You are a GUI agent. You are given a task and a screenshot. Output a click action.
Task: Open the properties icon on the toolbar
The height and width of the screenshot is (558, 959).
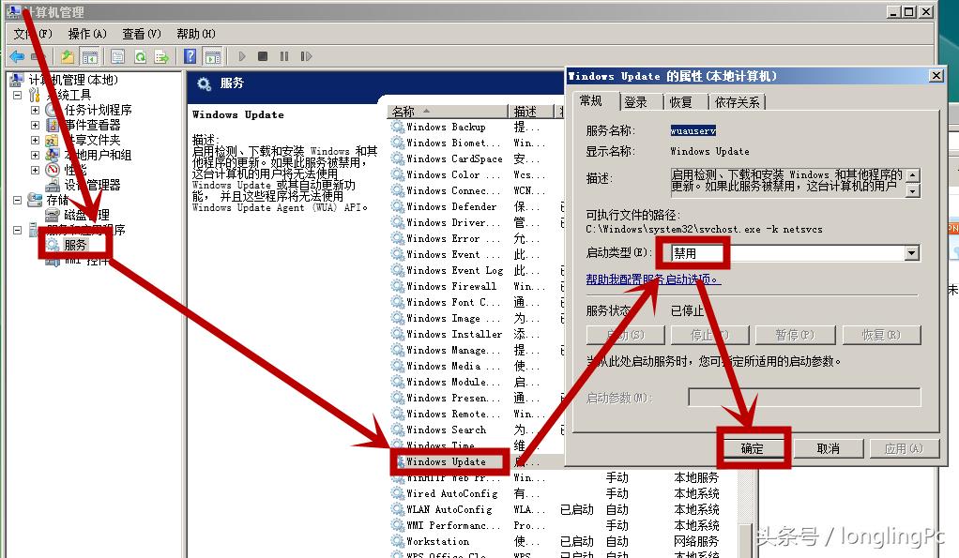click(117, 56)
